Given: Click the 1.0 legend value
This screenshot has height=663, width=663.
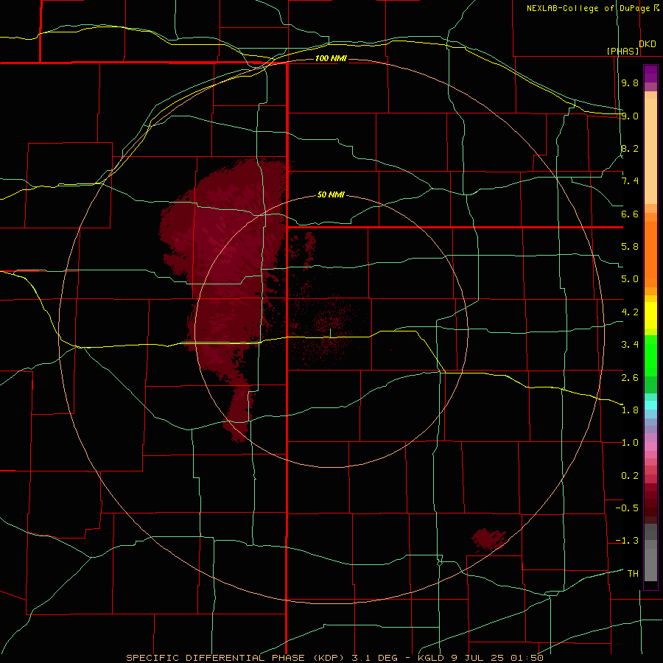Looking at the screenshot, I should (630, 443).
